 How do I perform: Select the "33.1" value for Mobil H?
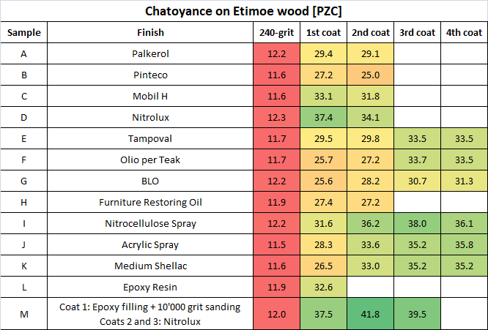click(x=323, y=96)
